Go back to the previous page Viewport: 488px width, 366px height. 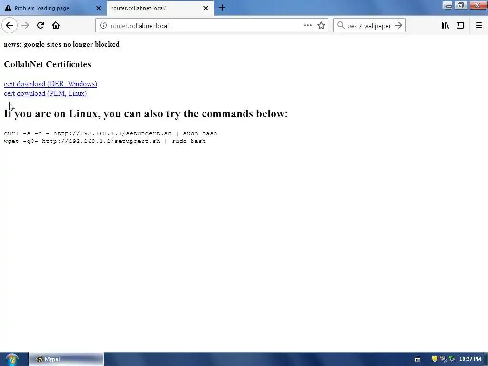[x=10, y=26]
